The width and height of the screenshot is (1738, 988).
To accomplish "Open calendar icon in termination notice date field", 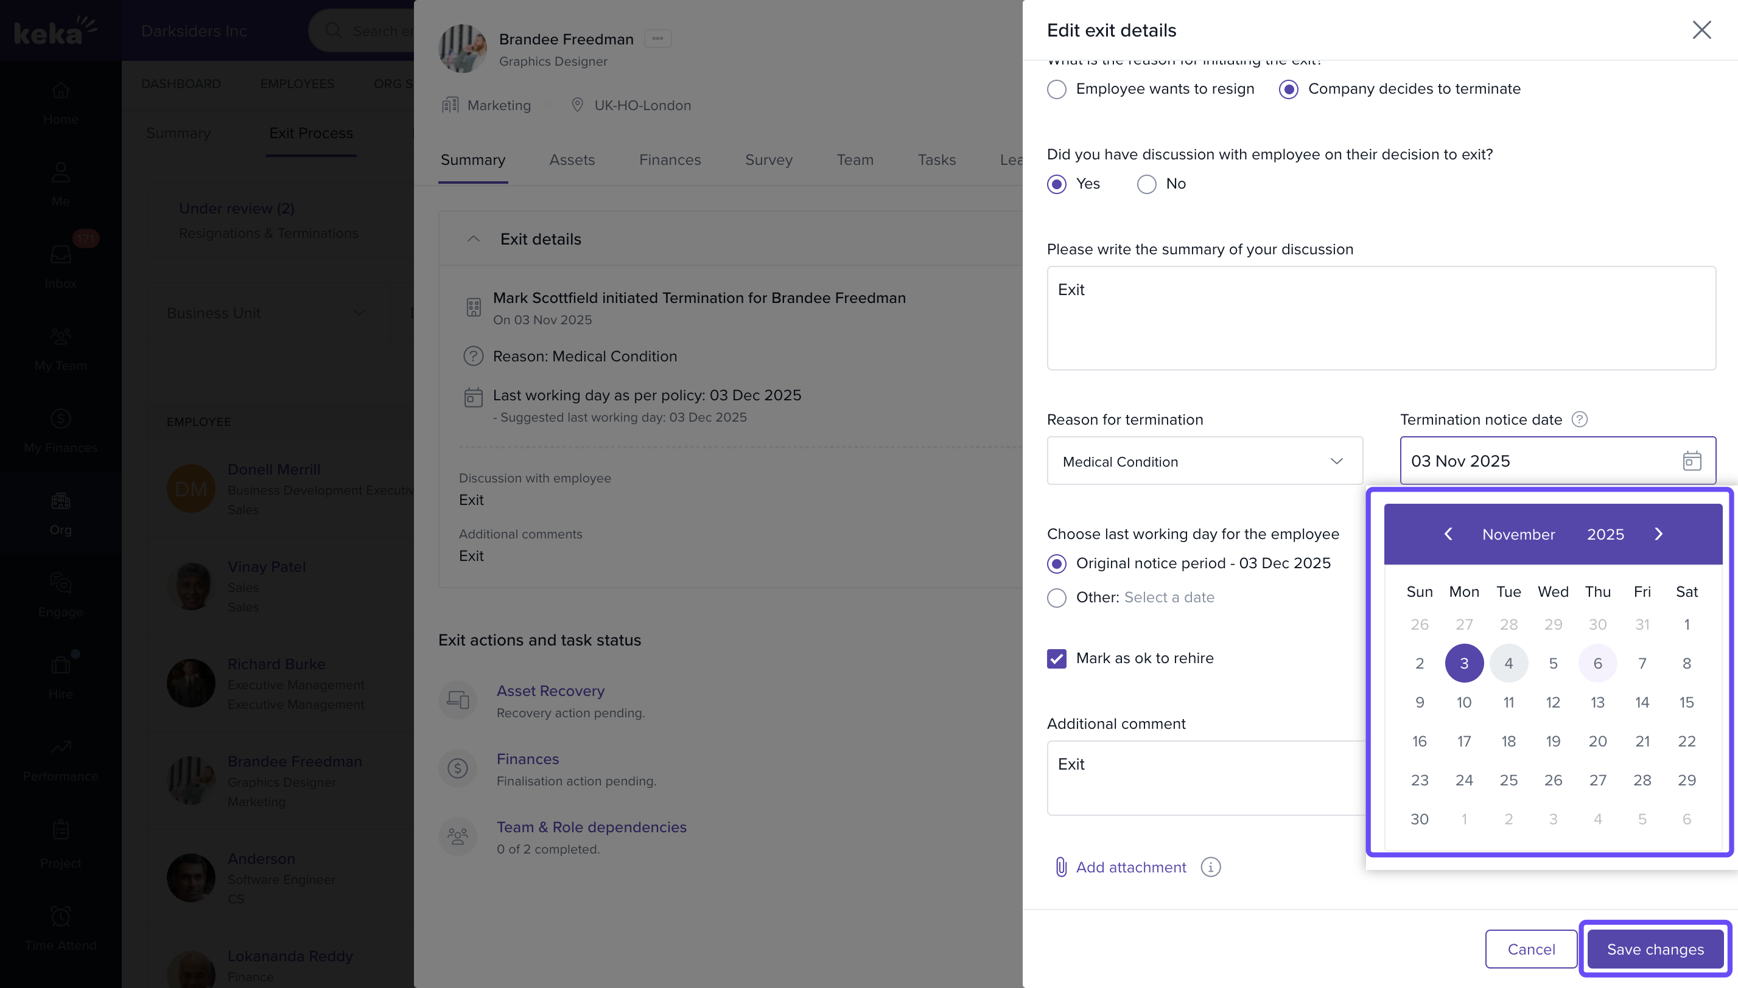I will (x=1692, y=461).
